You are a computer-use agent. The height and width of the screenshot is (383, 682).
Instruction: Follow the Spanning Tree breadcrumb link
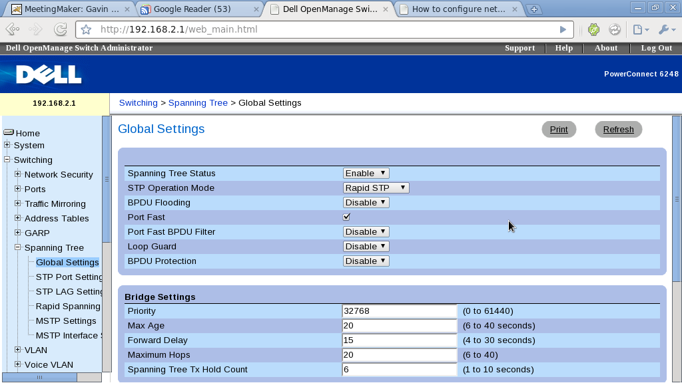(198, 103)
